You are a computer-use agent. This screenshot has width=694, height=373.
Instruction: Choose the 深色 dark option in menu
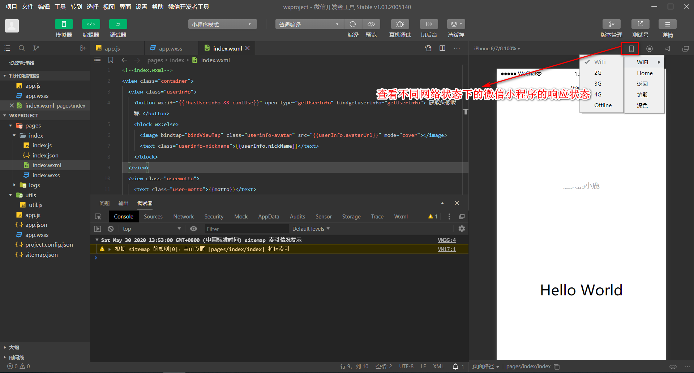pyautogui.click(x=644, y=105)
